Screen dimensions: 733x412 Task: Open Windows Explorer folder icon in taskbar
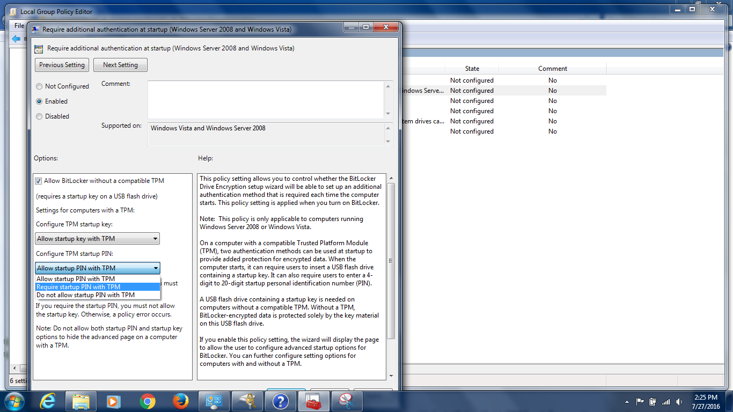click(x=81, y=401)
